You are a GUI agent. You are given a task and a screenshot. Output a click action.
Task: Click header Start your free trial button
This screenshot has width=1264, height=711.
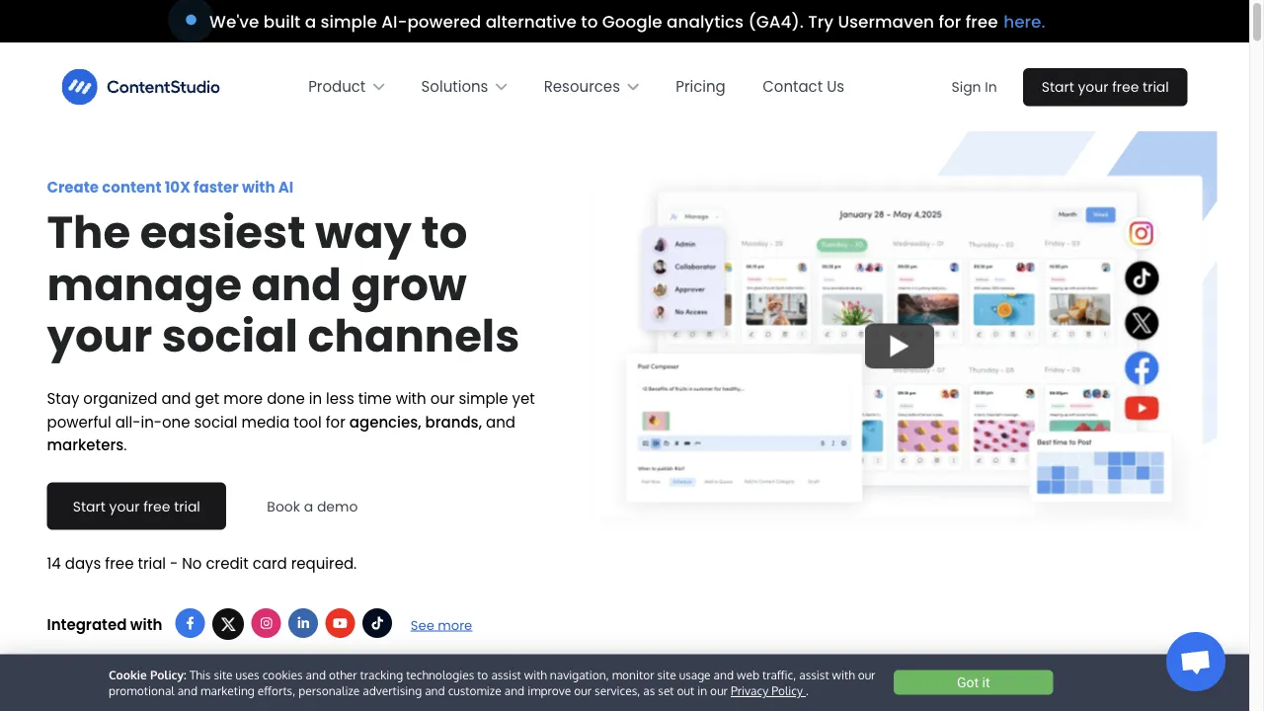tap(1105, 87)
